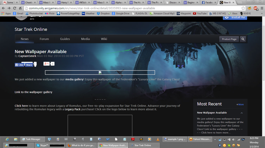Show more bookmarks with the overflow chevron

click(x=262, y=13)
